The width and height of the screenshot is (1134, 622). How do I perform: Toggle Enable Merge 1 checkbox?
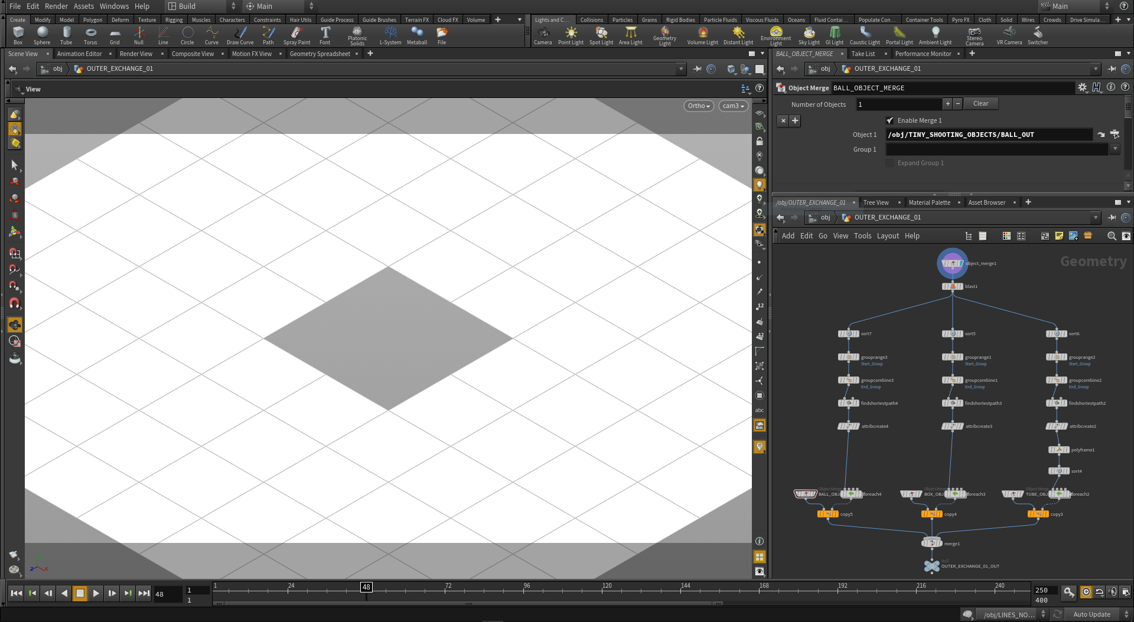point(890,120)
